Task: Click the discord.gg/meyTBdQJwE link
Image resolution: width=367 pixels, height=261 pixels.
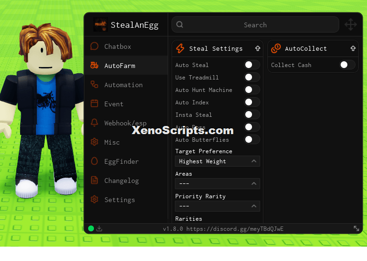Action: 235,229
